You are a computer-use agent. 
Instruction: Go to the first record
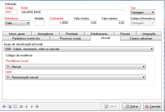click(x=21, y=106)
